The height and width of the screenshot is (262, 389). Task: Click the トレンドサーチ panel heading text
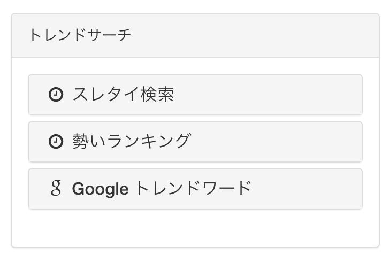[x=80, y=35]
